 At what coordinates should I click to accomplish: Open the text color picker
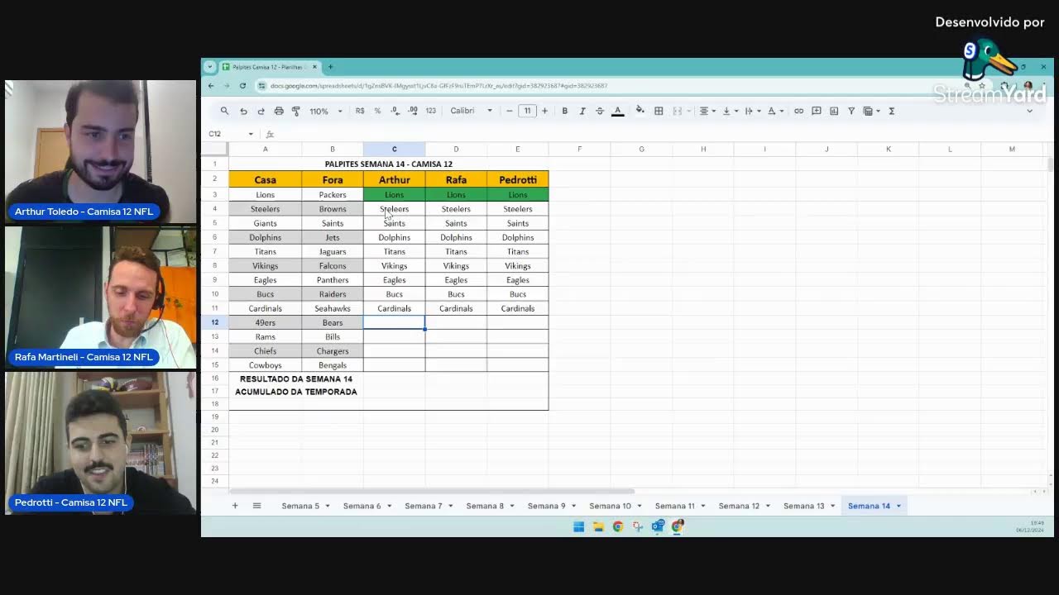pos(617,111)
